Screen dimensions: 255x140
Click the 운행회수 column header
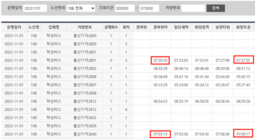tap(111, 27)
